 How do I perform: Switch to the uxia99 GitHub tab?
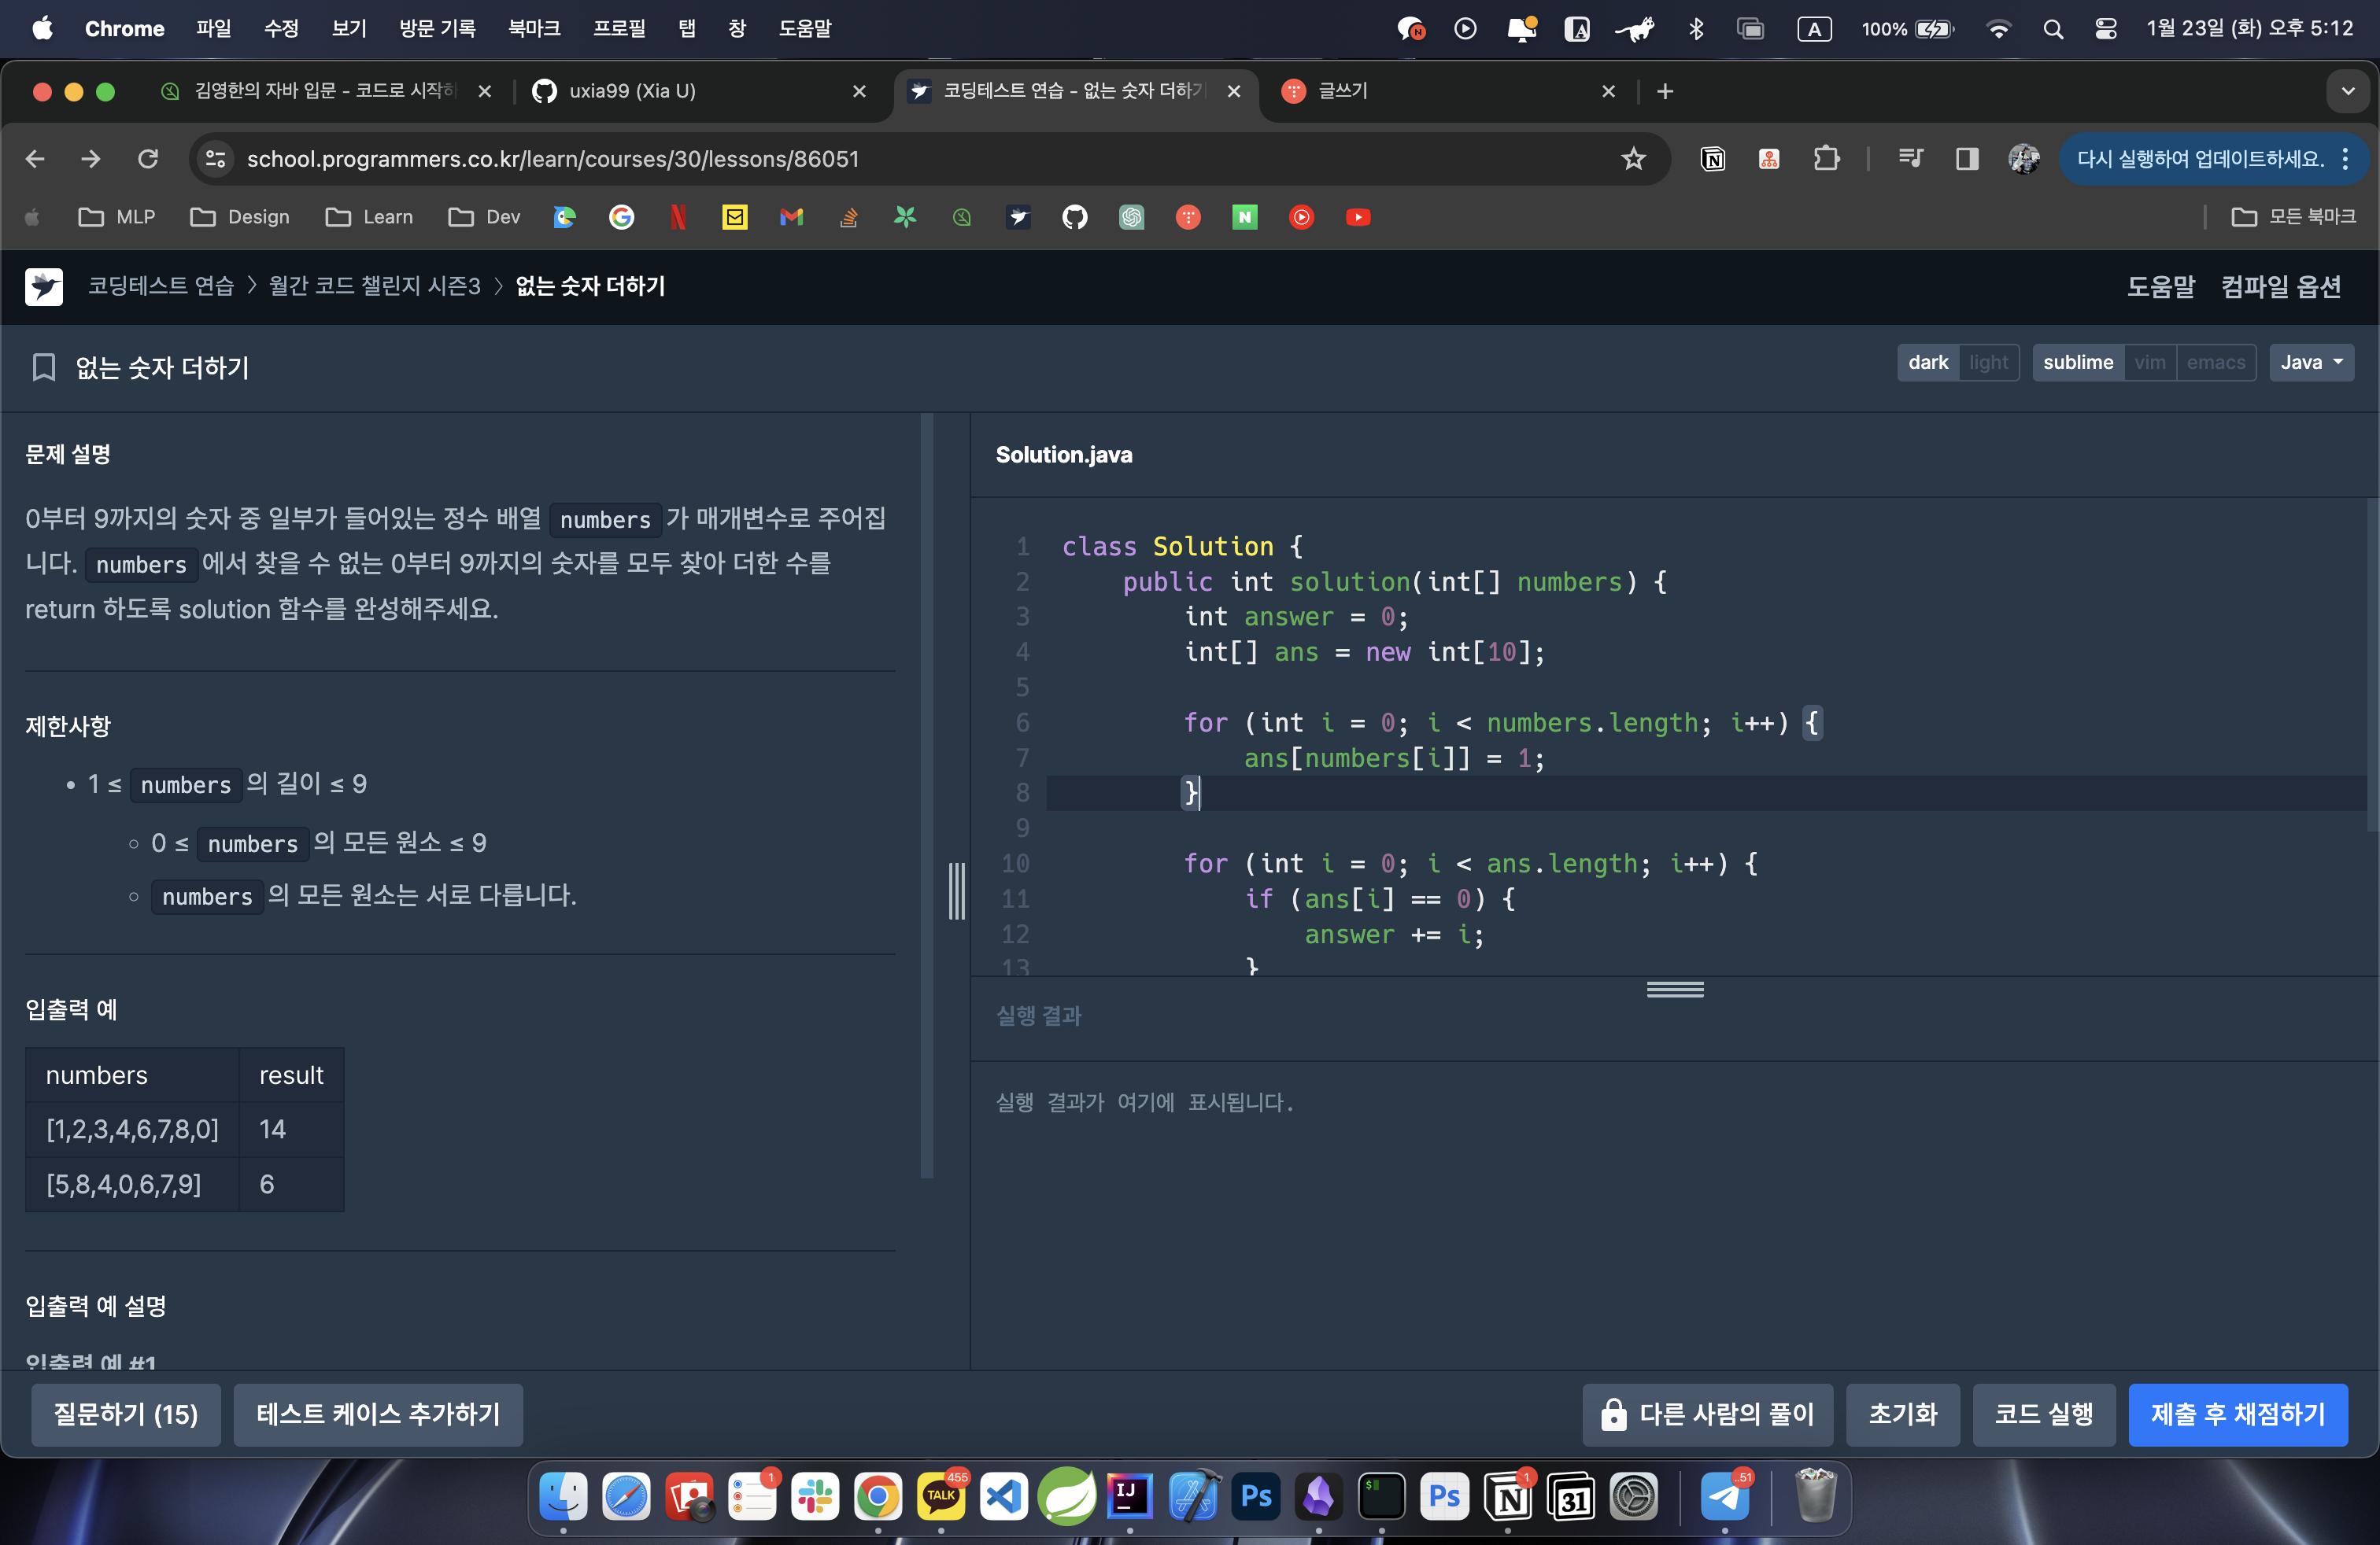[x=632, y=91]
